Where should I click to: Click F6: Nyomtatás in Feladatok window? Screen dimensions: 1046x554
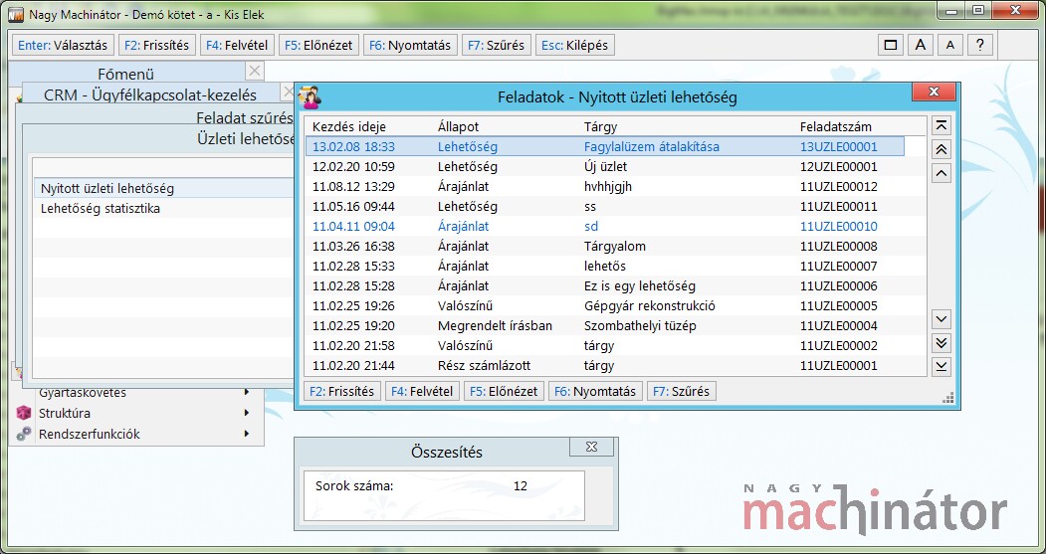click(595, 391)
